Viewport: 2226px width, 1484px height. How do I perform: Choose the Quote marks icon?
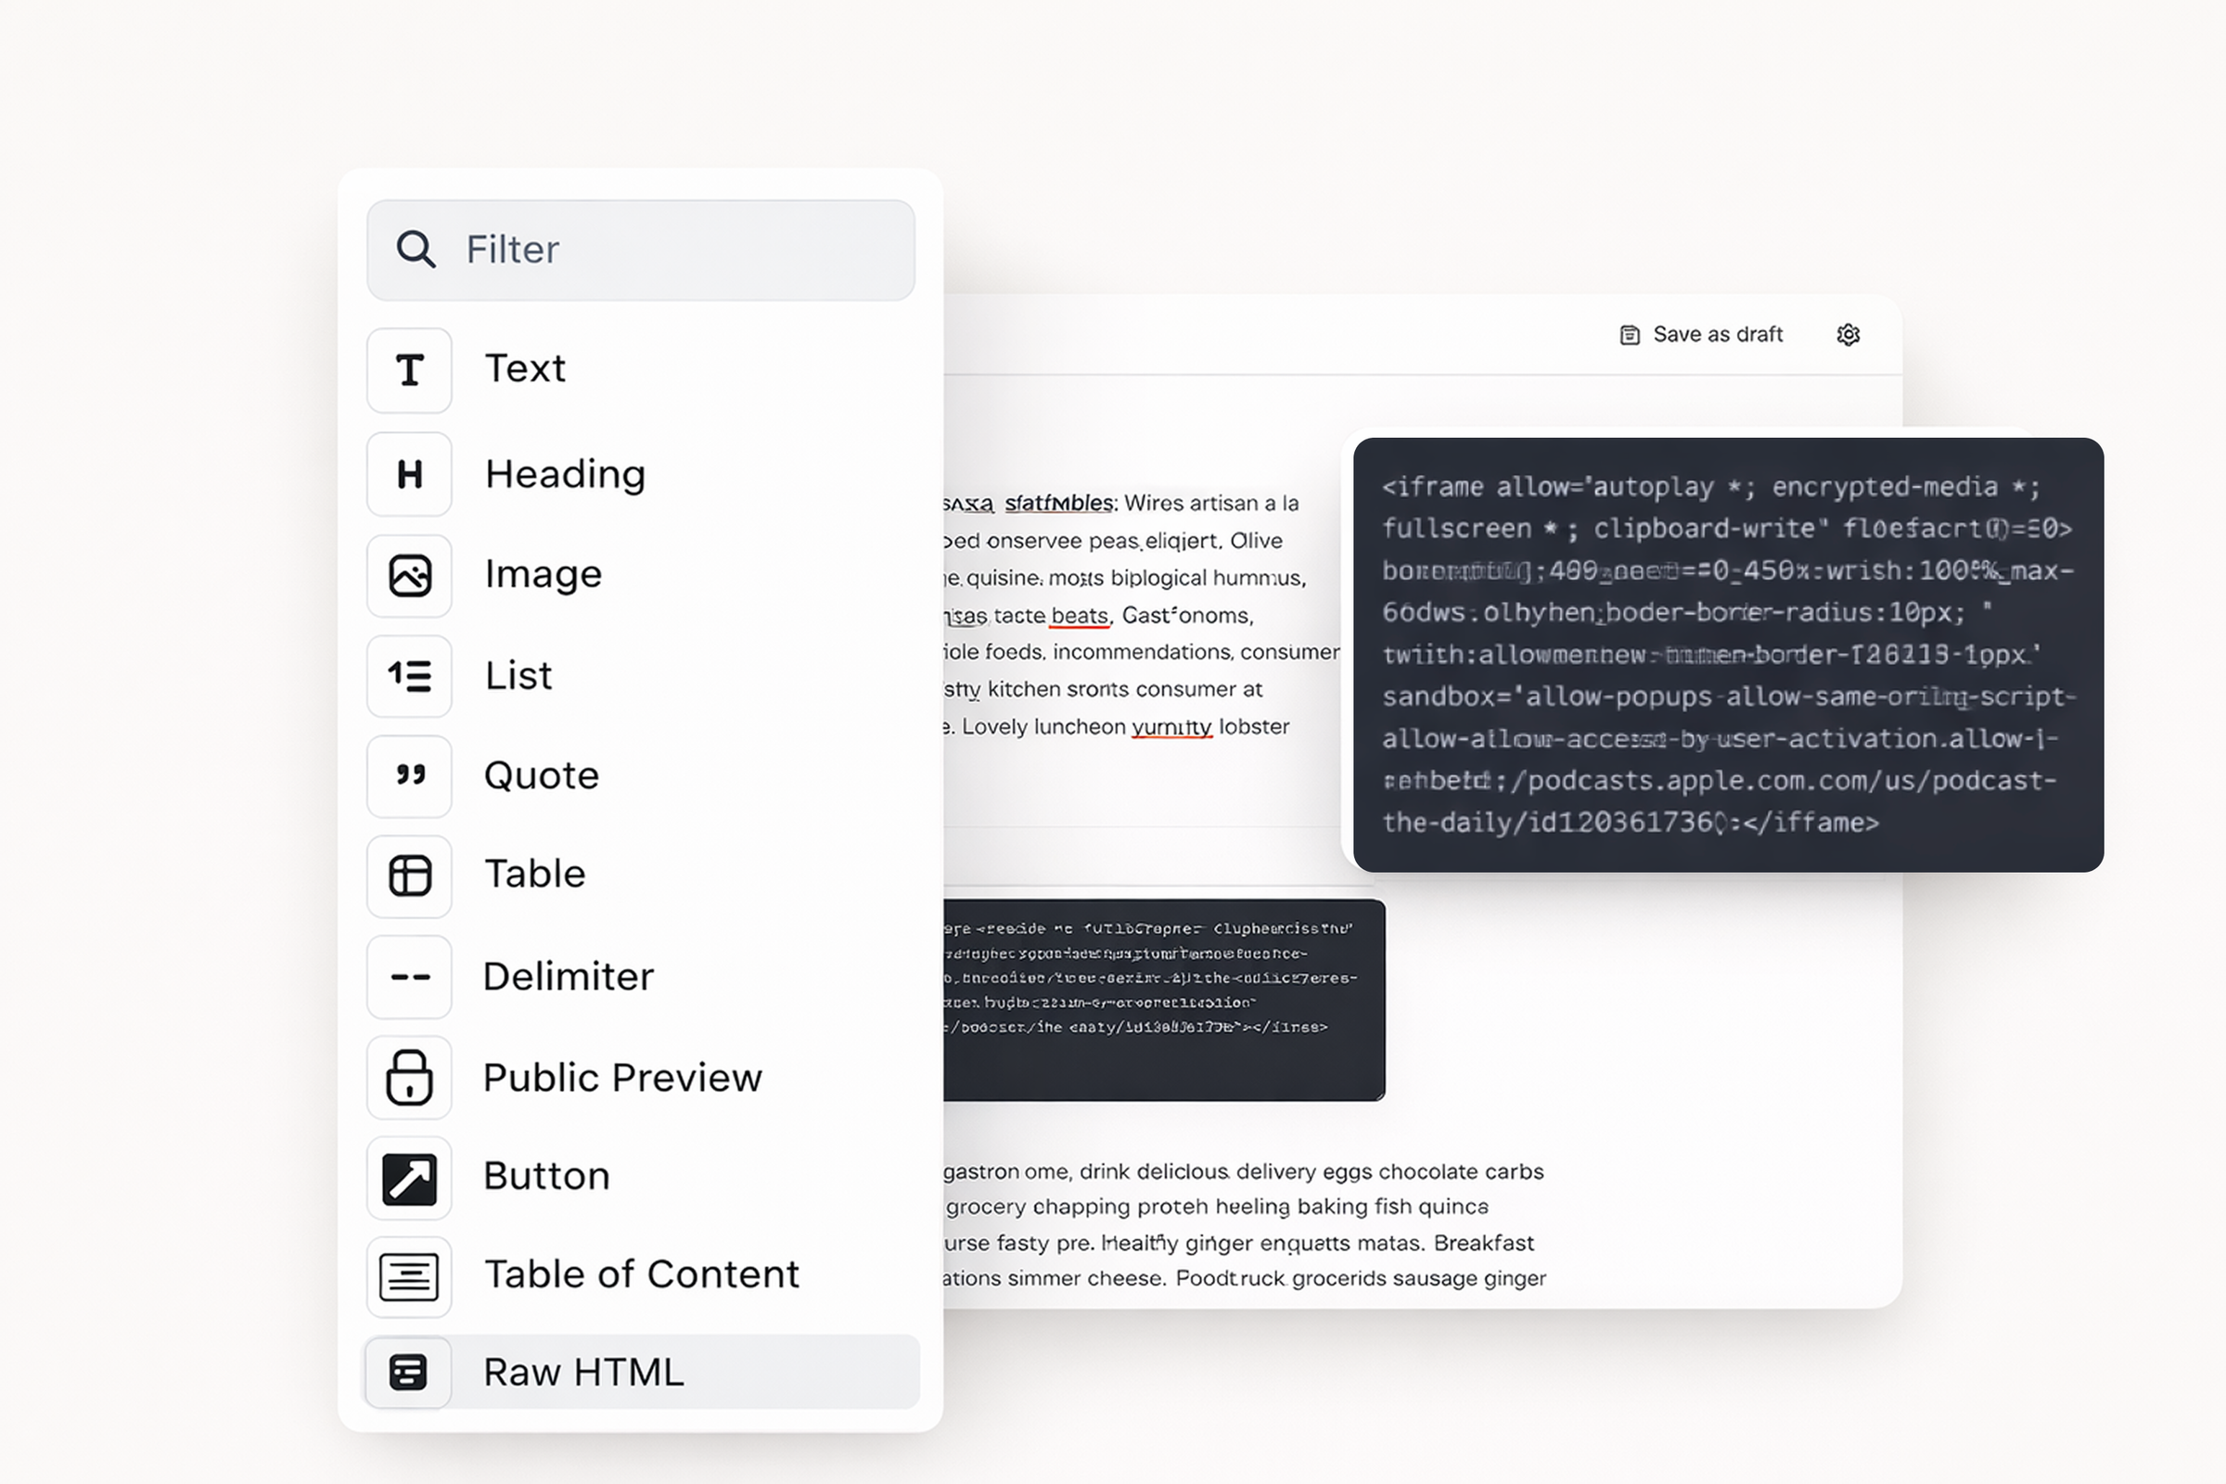(x=409, y=776)
